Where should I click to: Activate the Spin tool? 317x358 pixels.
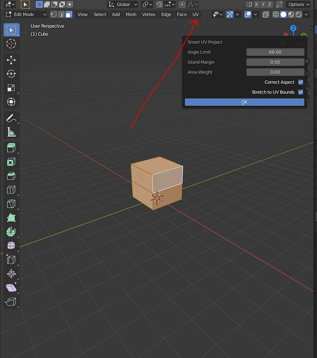11,232
